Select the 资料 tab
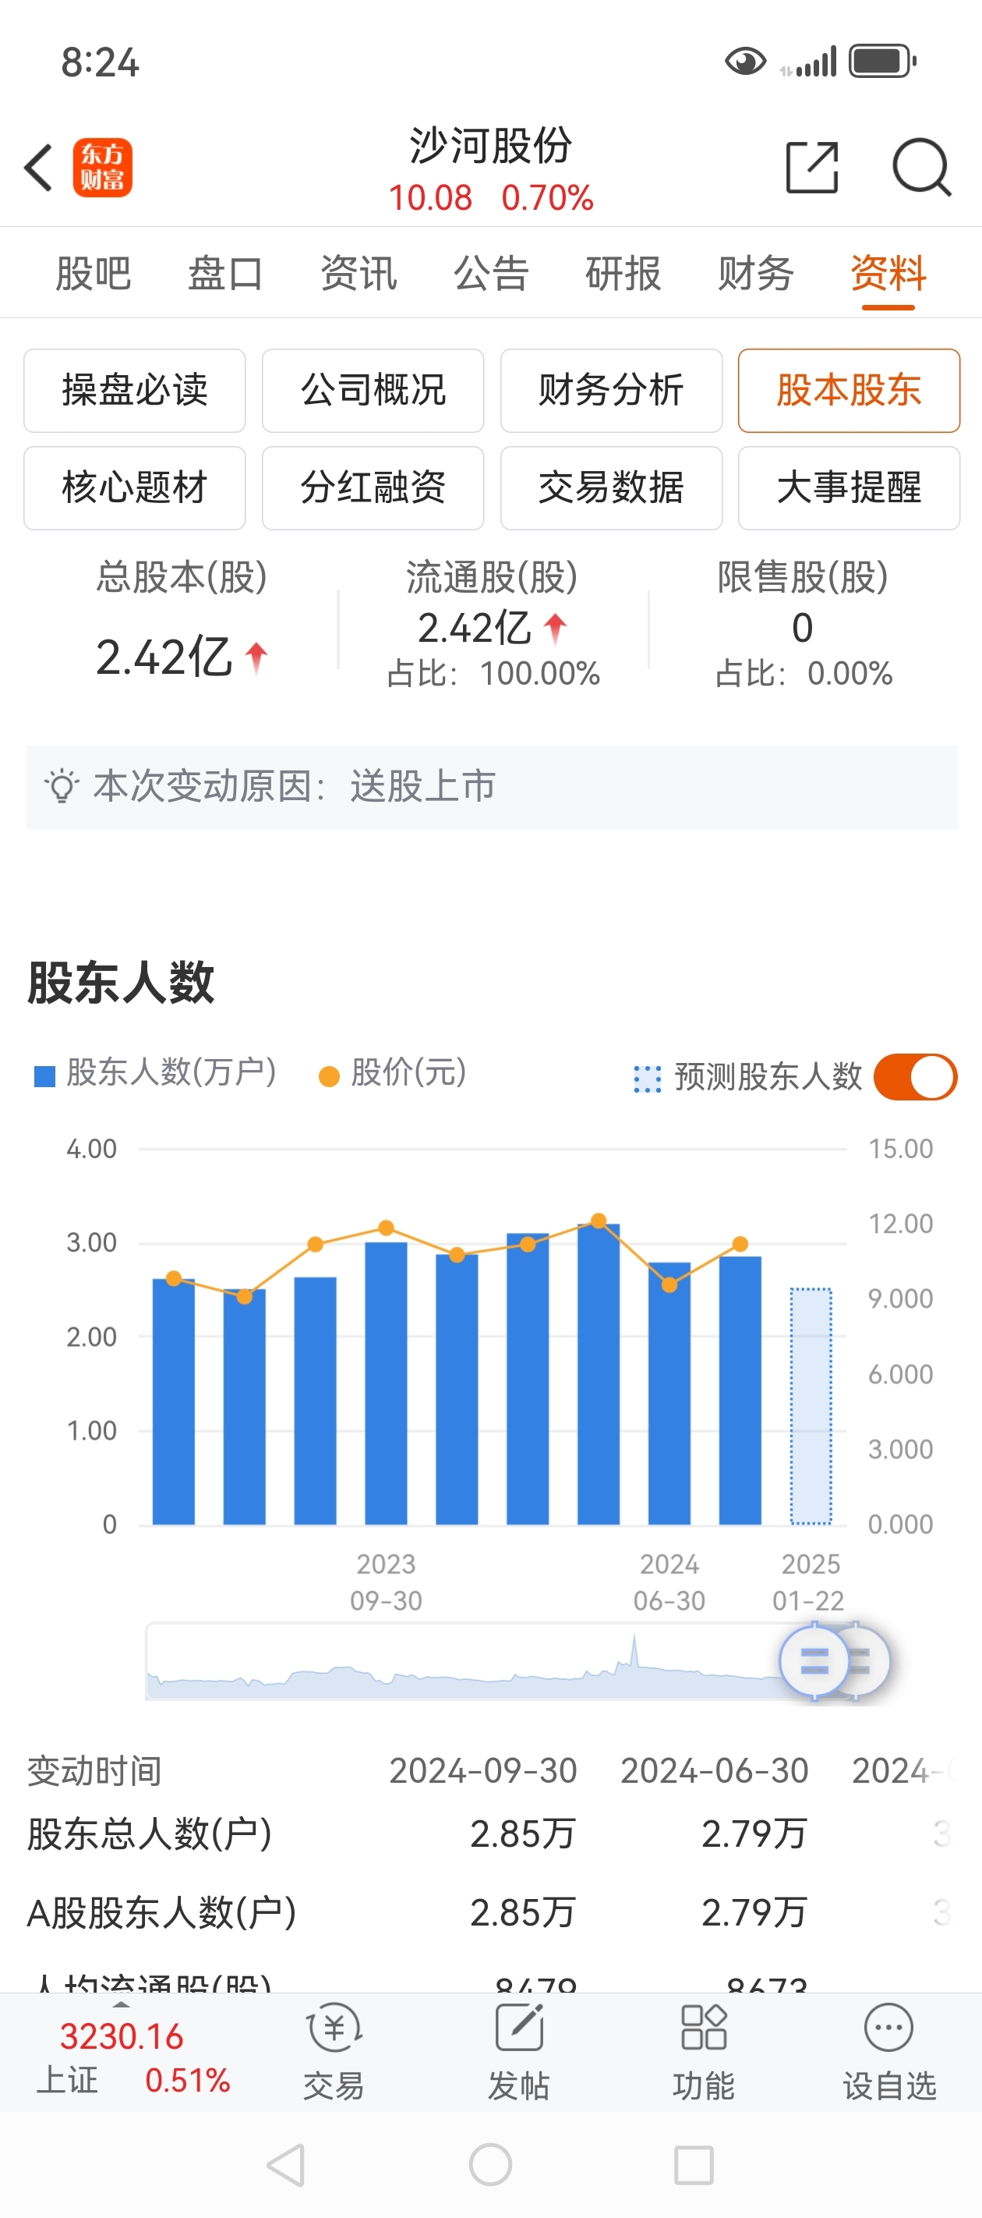This screenshot has width=982, height=2218. [x=888, y=273]
